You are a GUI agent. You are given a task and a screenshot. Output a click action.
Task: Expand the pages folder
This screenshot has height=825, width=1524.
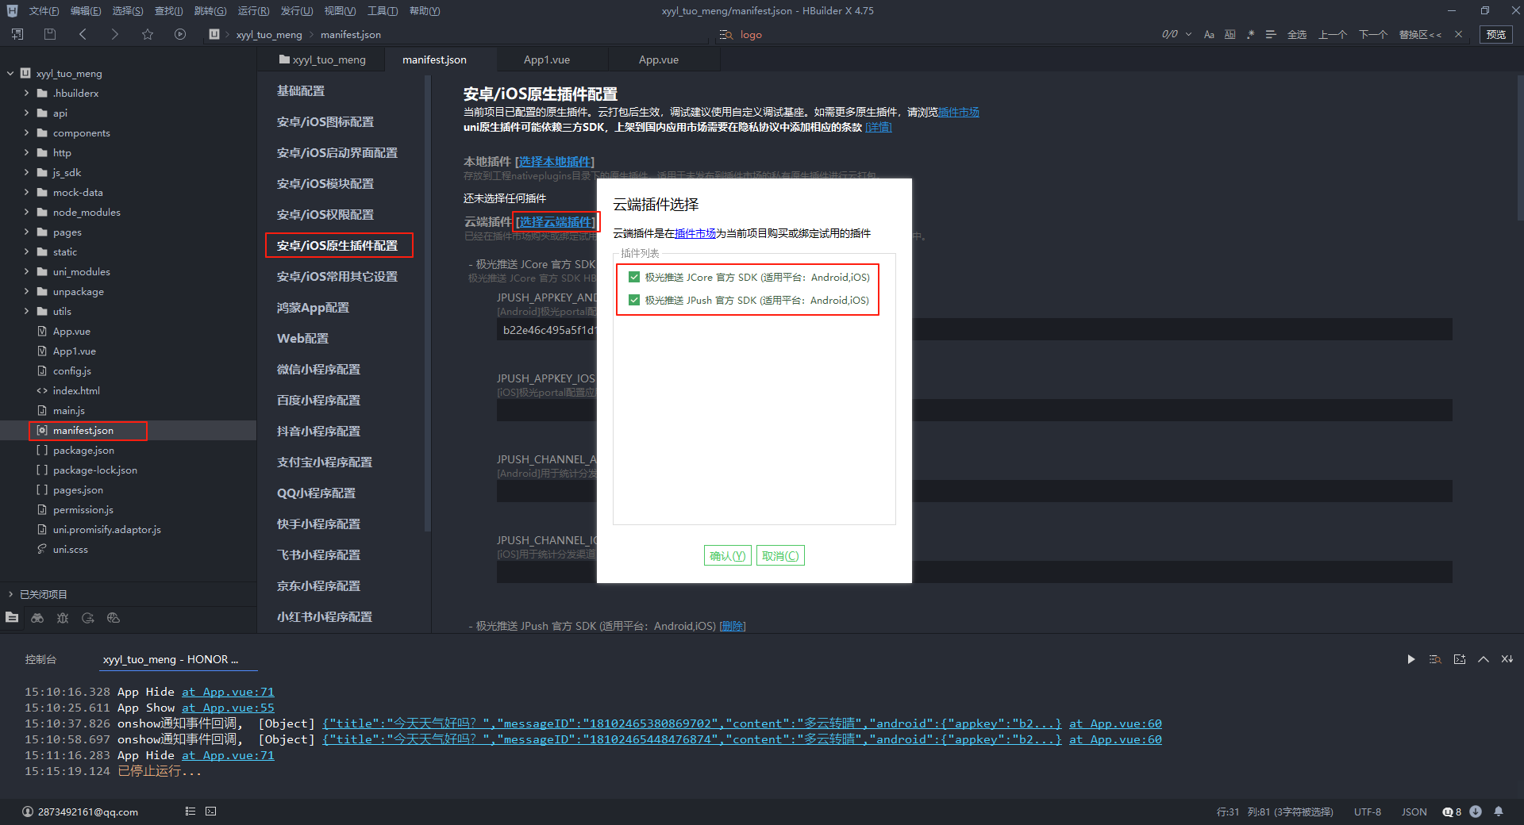coord(26,232)
